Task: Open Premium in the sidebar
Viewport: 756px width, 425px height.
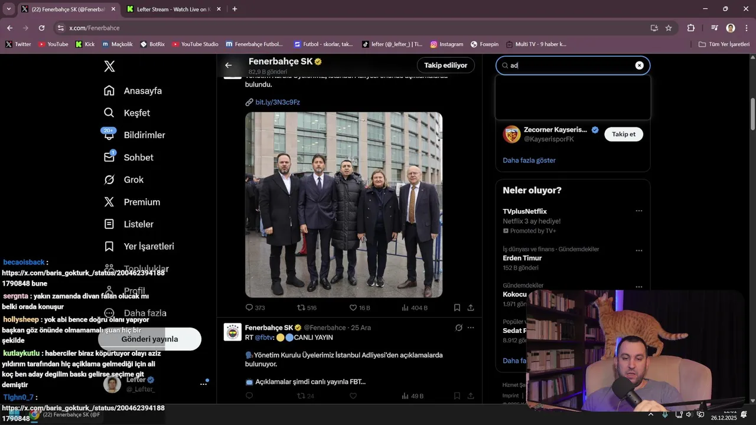Action: coord(132,202)
